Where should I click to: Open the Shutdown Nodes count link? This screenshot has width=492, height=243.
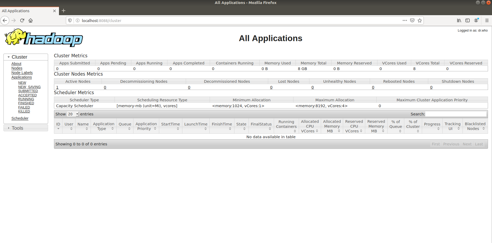point(431,87)
